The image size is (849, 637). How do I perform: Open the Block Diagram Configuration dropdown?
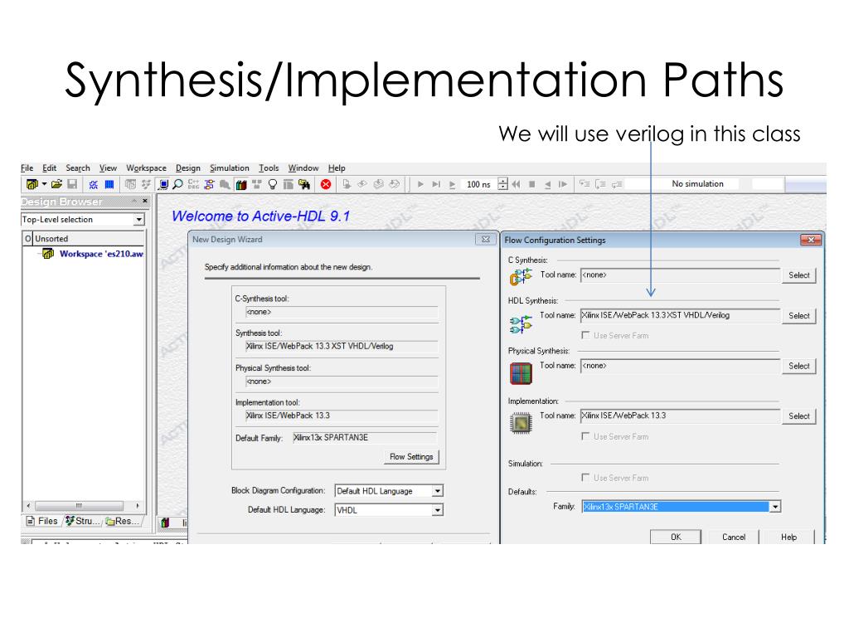tap(438, 491)
